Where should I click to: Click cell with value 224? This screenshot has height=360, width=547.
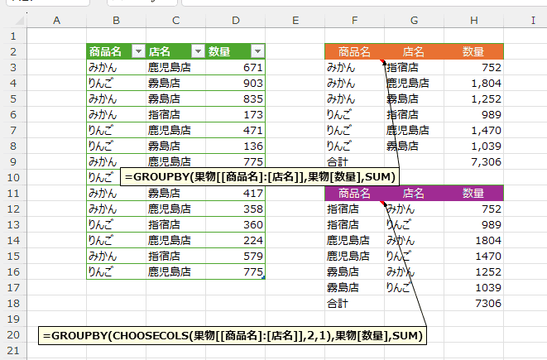pos(236,240)
